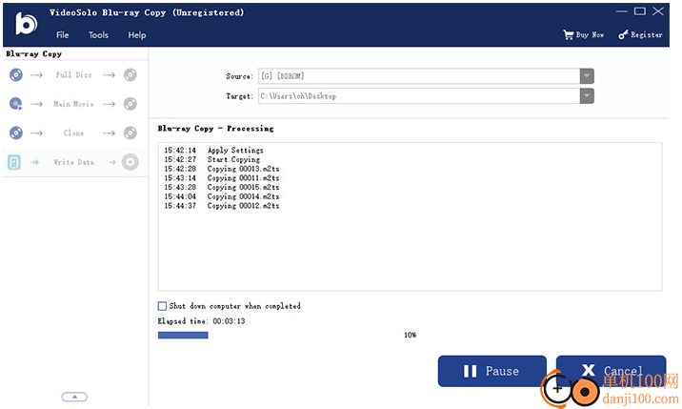Click the Write Data target disc icon
The width and height of the screenshot is (682, 409).
tap(130, 162)
